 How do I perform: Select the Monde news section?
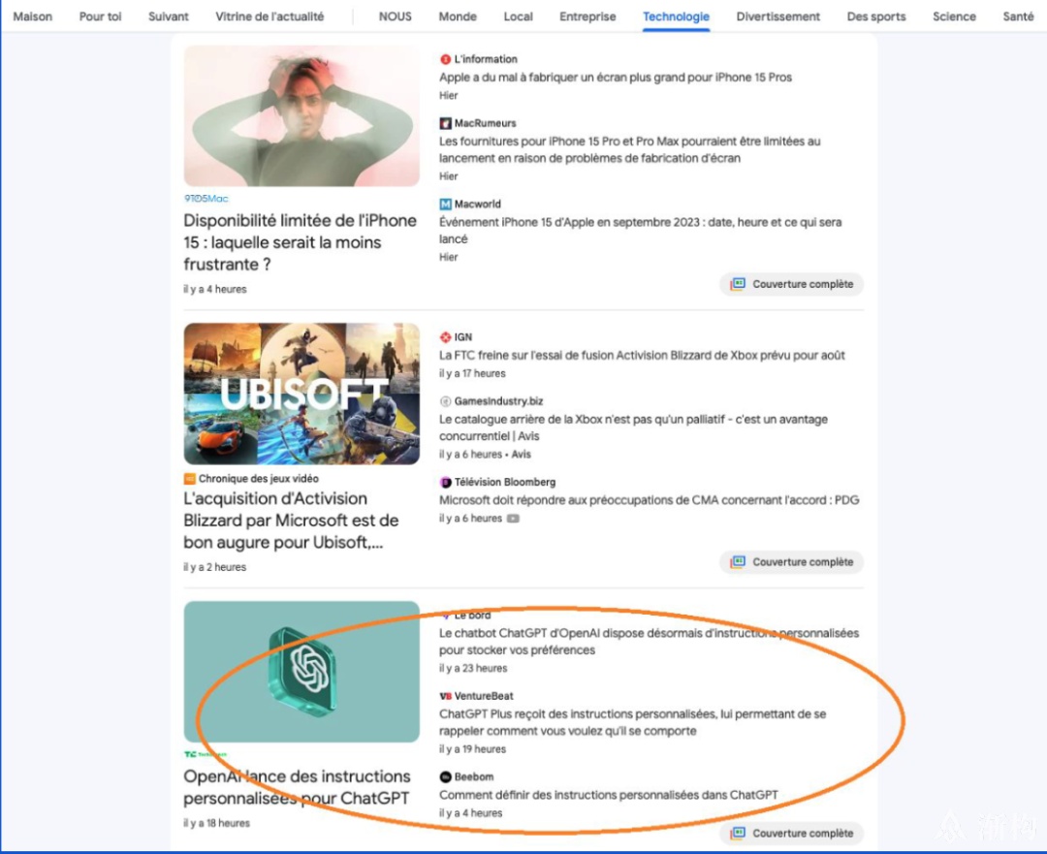coord(458,16)
